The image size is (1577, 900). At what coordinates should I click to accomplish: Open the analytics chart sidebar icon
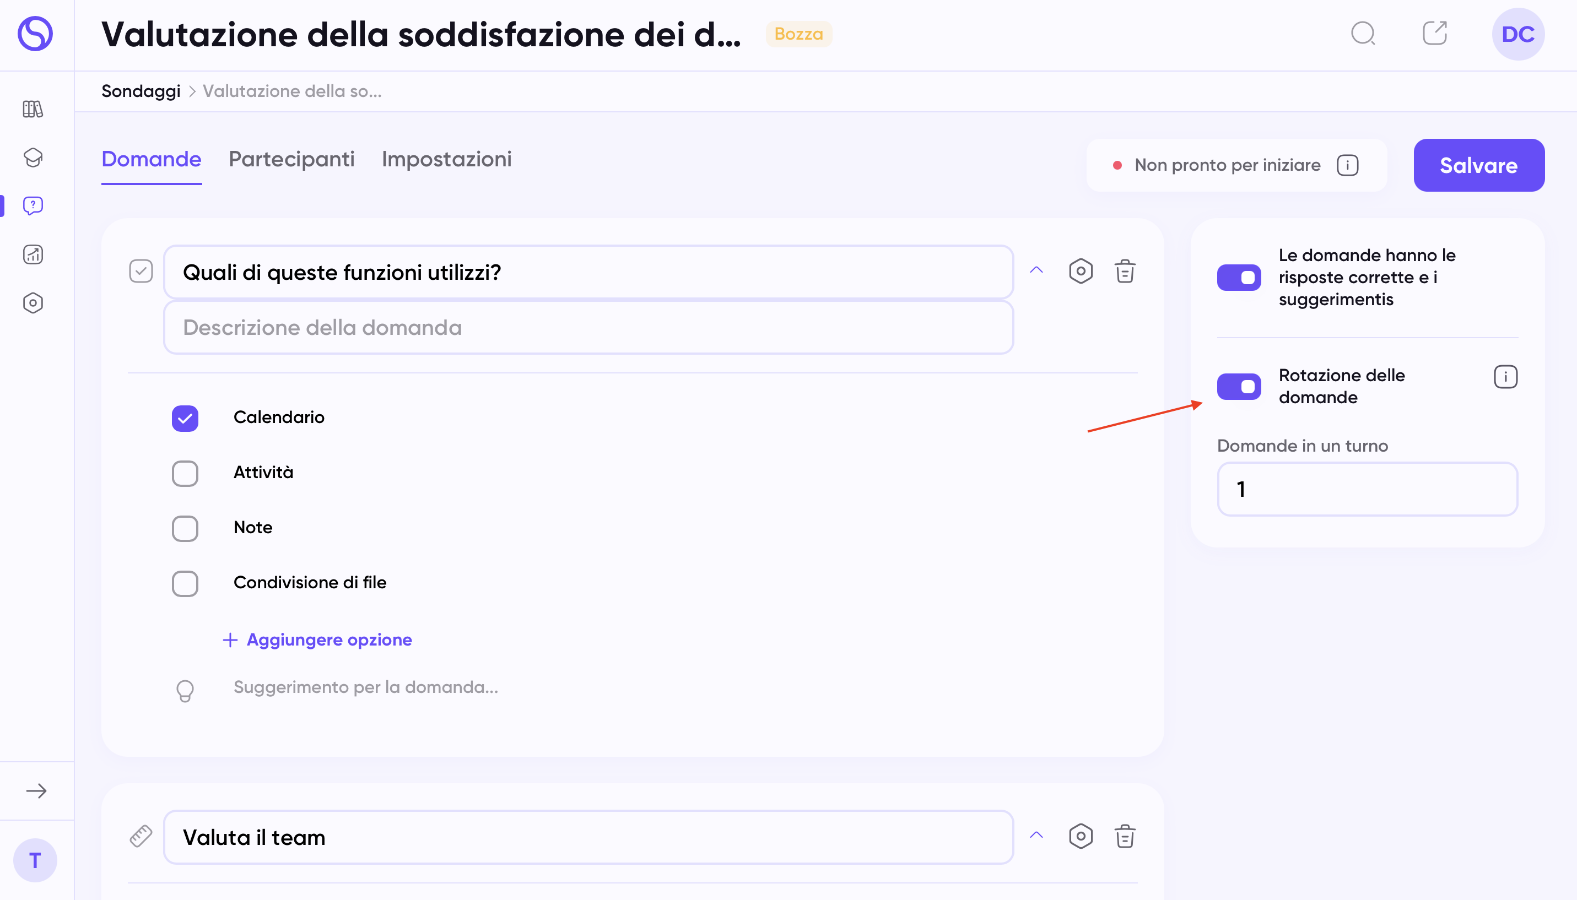pyautogui.click(x=33, y=254)
